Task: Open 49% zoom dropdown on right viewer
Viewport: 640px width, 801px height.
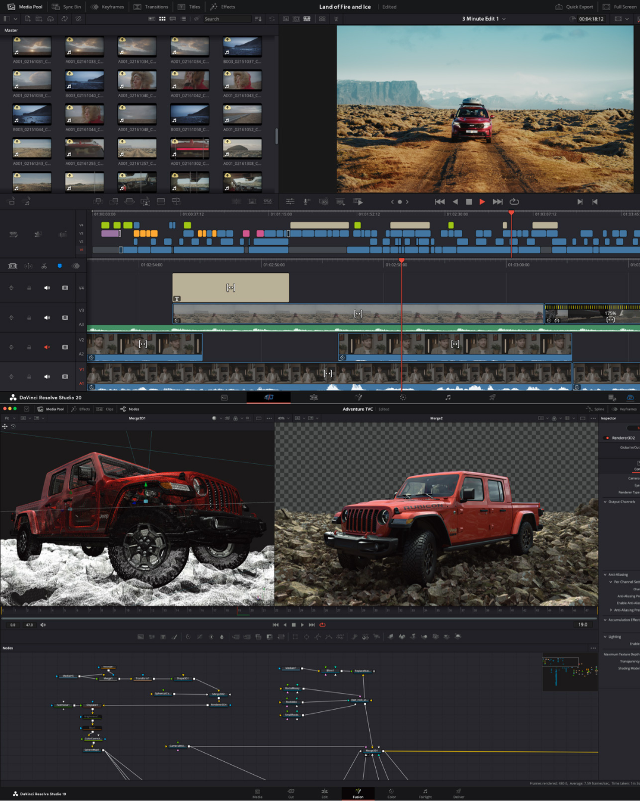Action: click(x=283, y=418)
